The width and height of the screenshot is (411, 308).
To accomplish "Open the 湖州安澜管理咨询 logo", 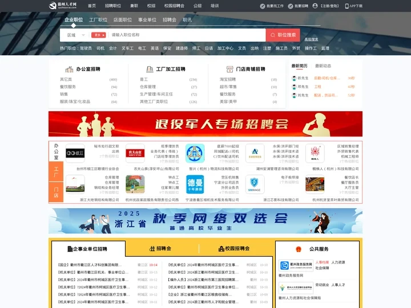I will point(255,153).
